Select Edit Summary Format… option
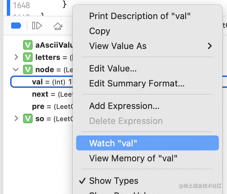The height and width of the screenshot is (194, 227). [x=137, y=83]
